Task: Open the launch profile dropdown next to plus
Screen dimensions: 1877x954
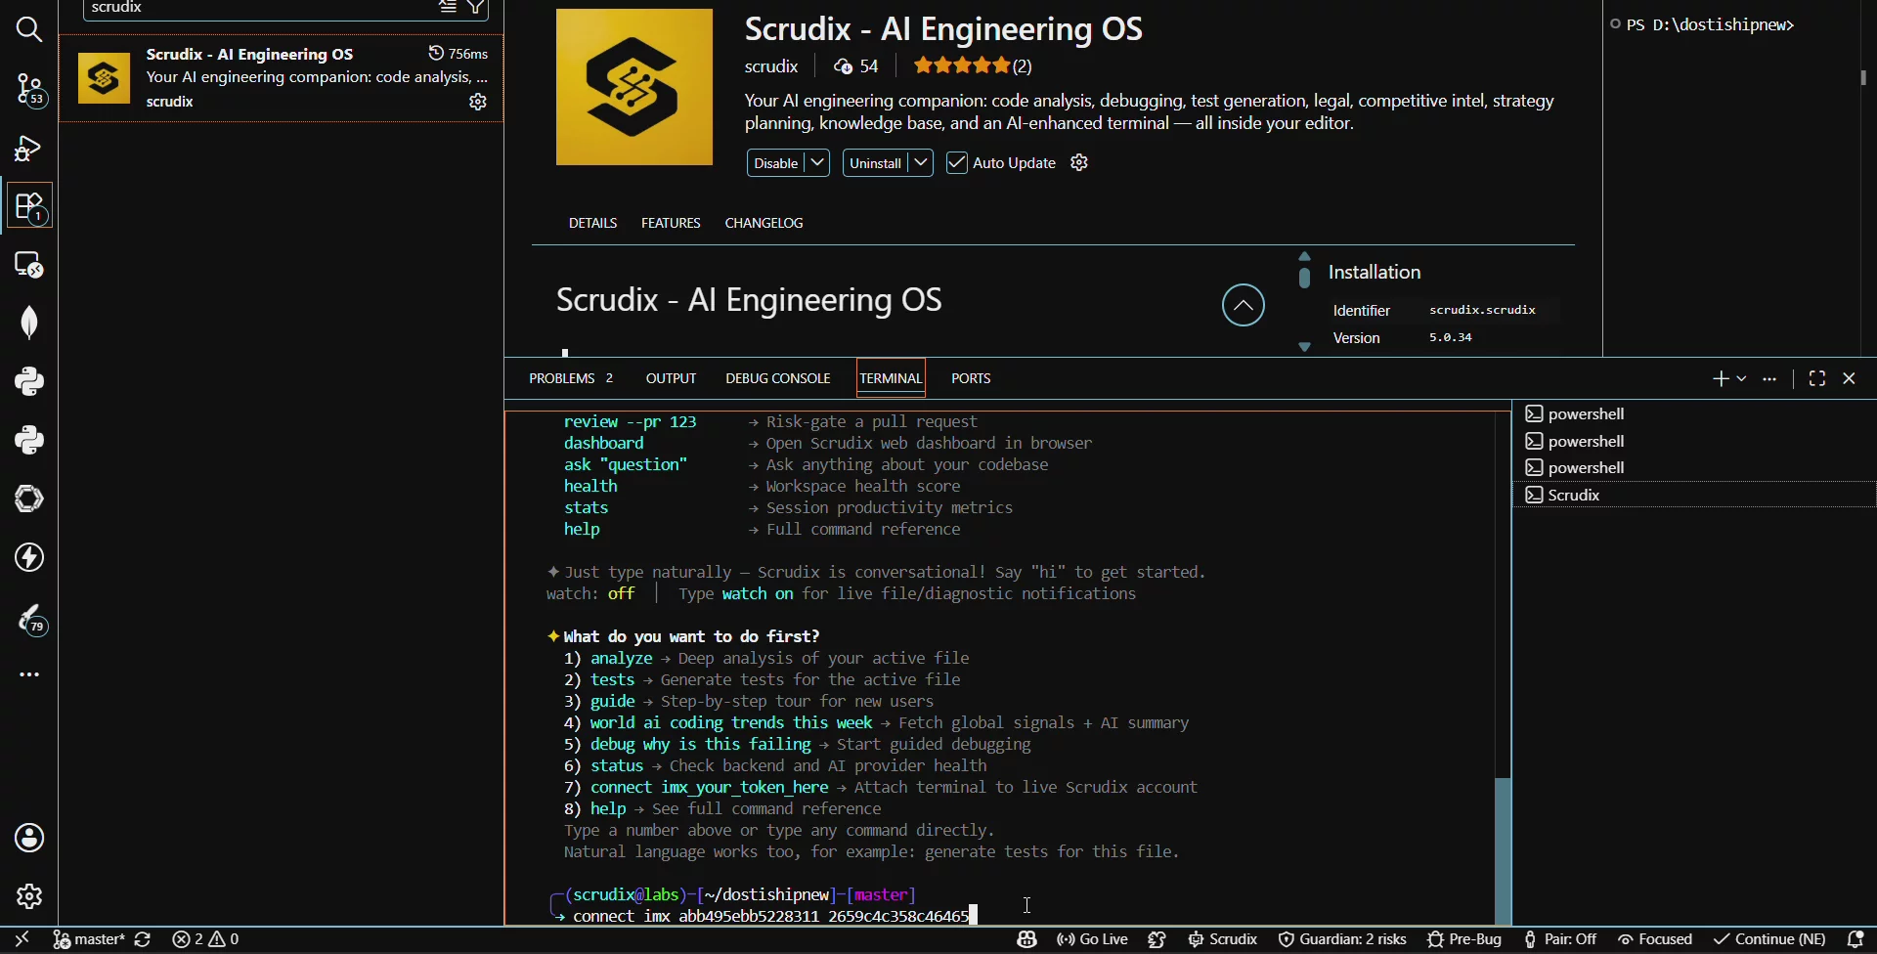Action: (x=1742, y=378)
